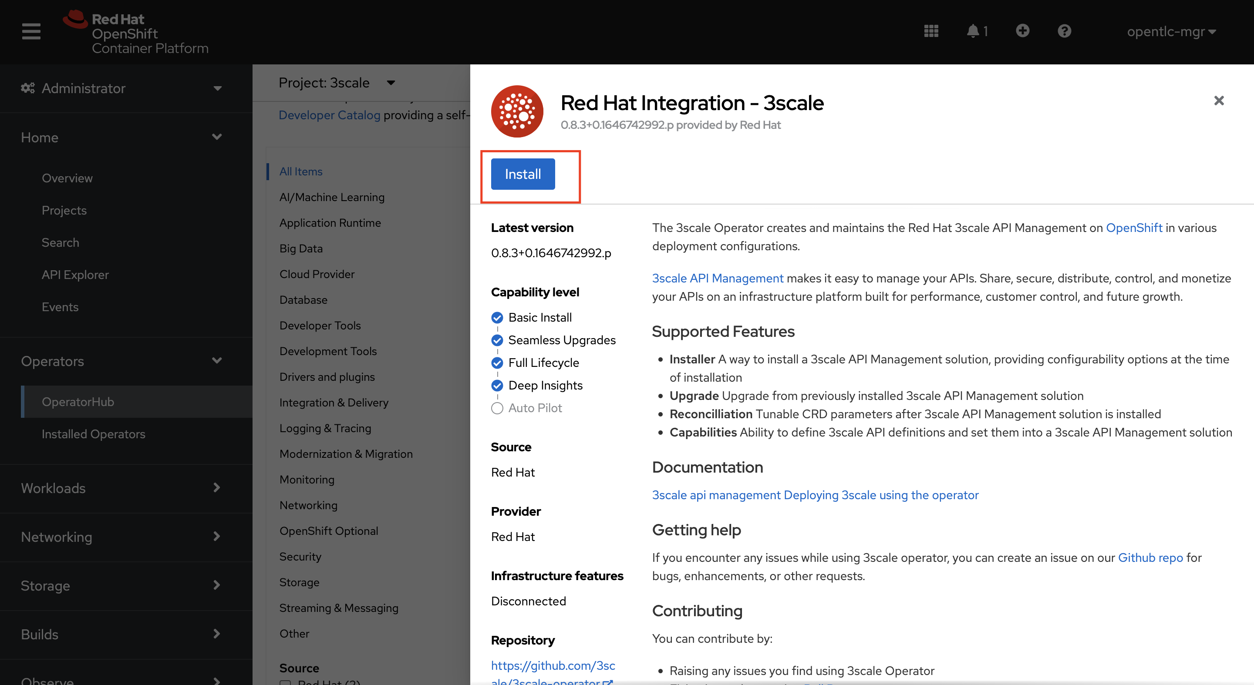Expand the Home navigation section
1254x685 pixels.
pyautogui.click(x=121, y=138)
